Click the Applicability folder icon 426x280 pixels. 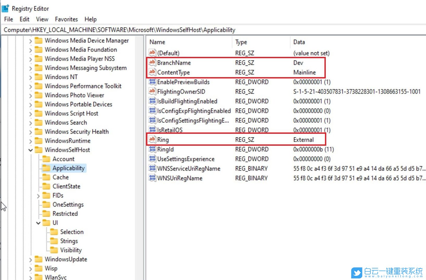click(x=46, y=168)
